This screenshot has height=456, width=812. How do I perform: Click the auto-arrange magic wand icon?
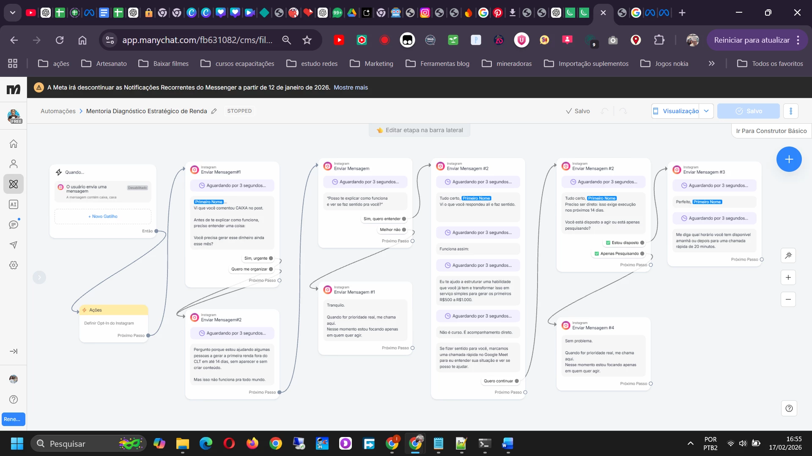click(788, 255)
